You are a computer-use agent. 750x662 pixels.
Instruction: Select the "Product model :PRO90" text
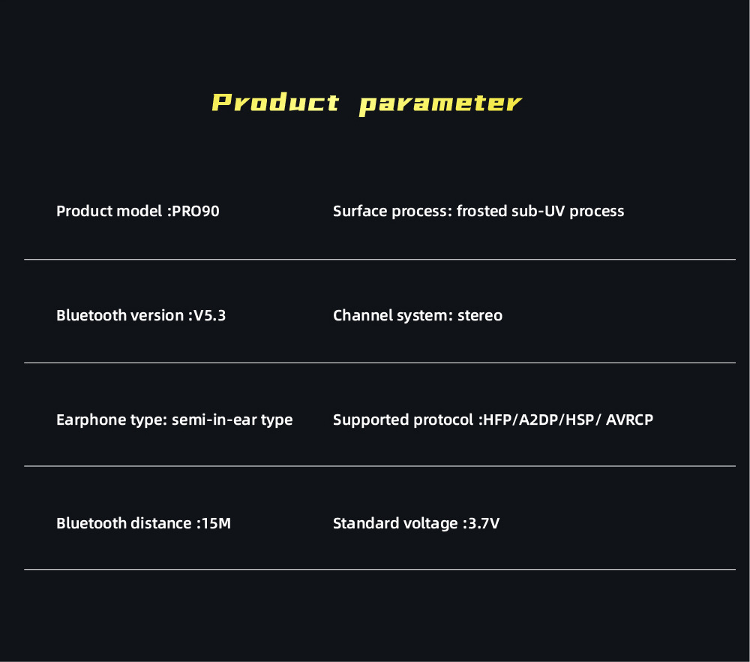coord(138,211)
